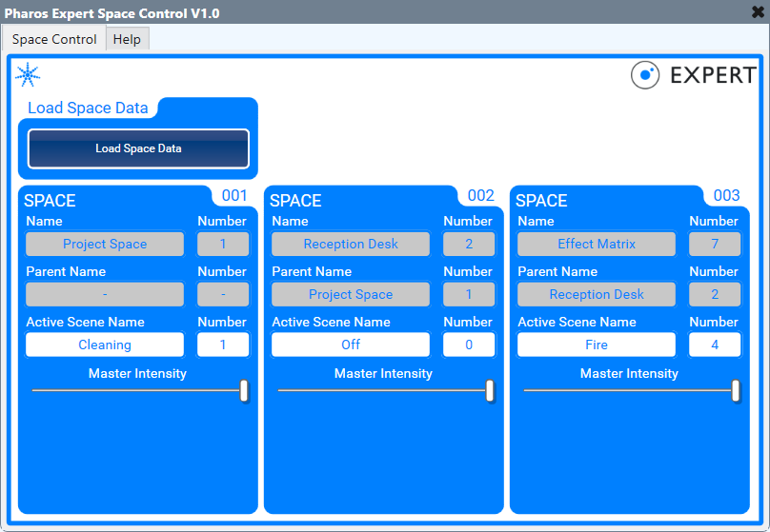Select Project Space name field in Space 001
This screenshot has width=770, height=532.
click(105, 244)
